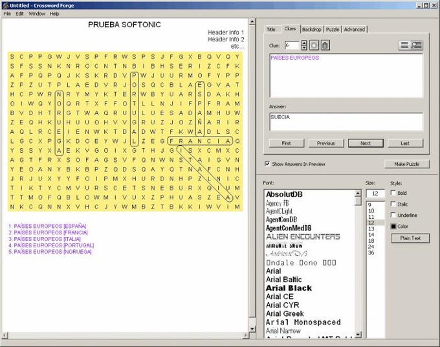Screen dimensions: 440x347
Task: Switch to the Advanced tab
Action: click(x=355, y=29)
